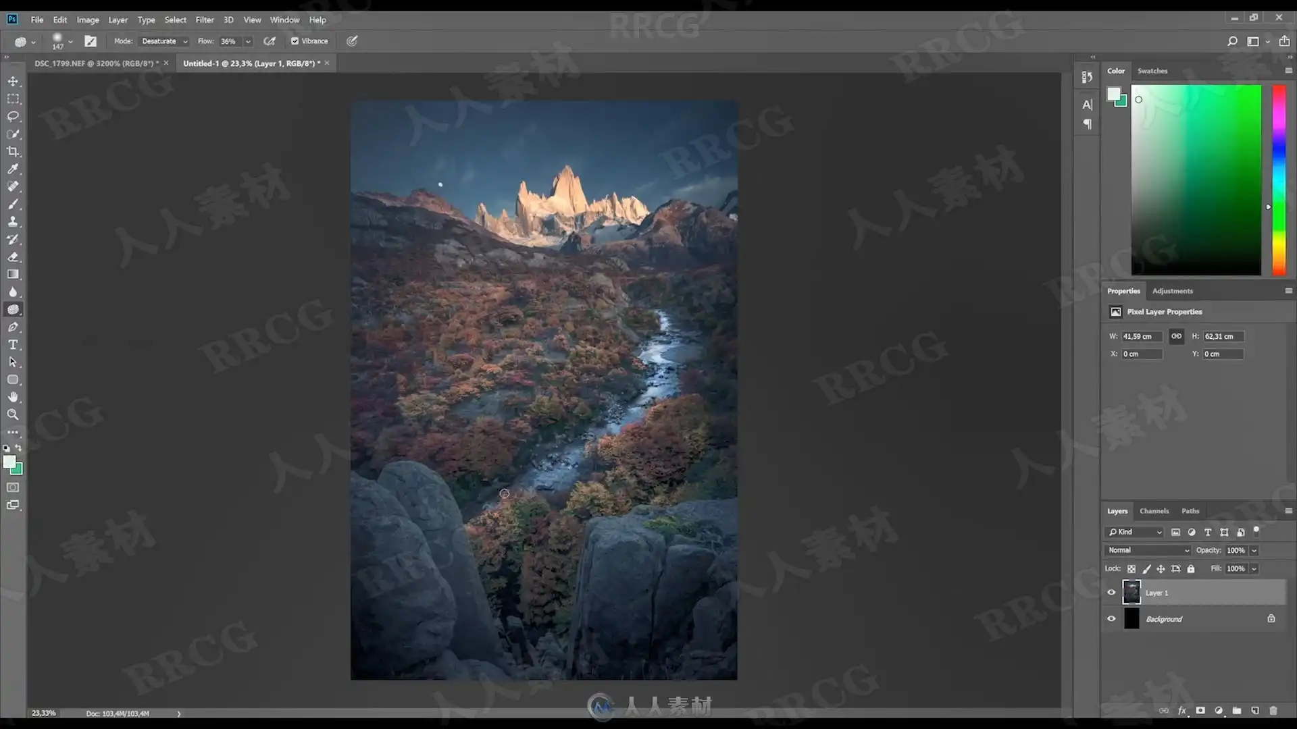Image resolution: width=1297 pixels, height=729 pixels.
Task: Toggle the Vibrance checkbox
Action: coord(295,41)
